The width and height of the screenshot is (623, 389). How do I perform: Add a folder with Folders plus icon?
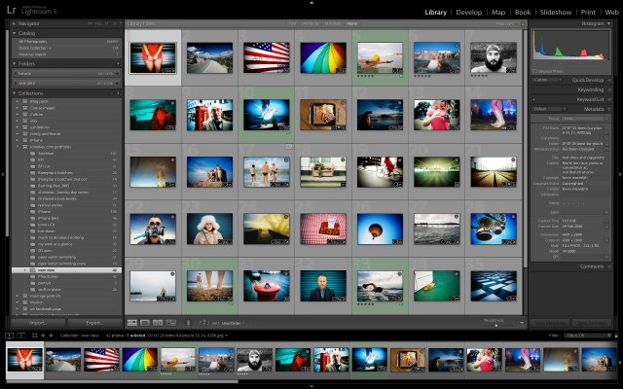[x=118, y=63]
